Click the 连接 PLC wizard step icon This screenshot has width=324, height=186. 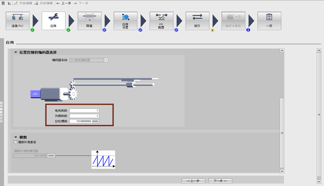point(18,21)
